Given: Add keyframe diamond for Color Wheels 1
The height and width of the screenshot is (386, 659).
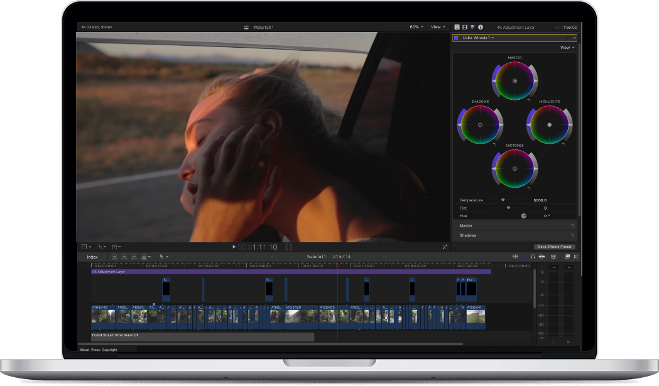Looking at the screenshot, I should [567, 38].
